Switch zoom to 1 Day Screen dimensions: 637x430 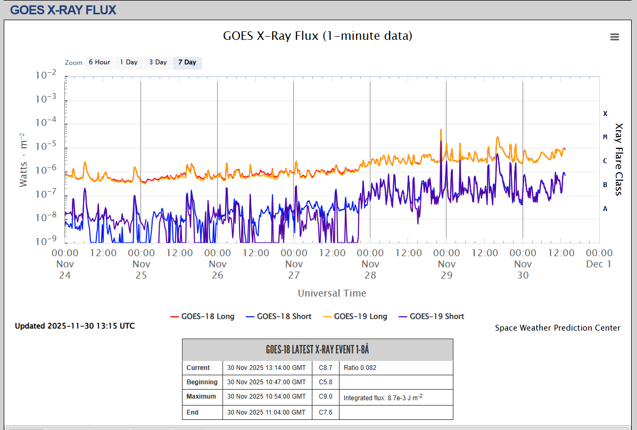point(128,62)
